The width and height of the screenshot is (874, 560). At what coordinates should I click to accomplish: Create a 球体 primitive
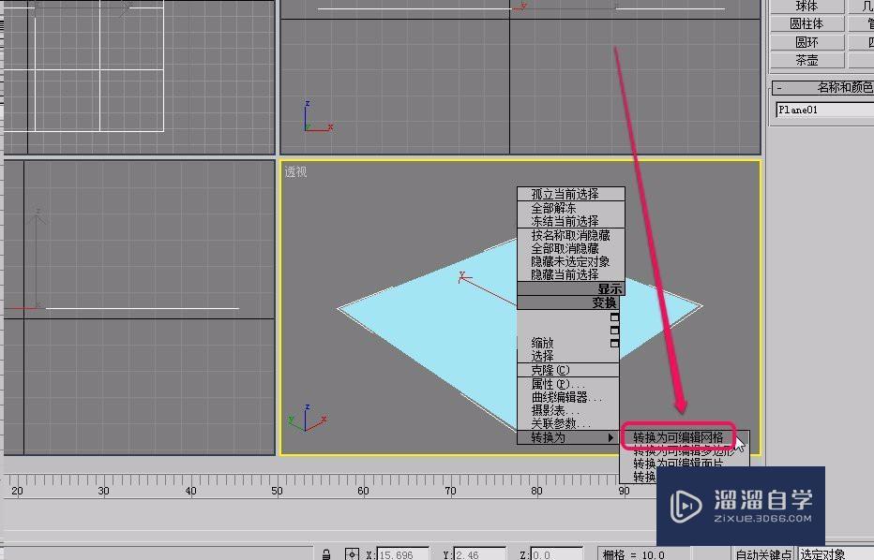click(x=806, y=7)
